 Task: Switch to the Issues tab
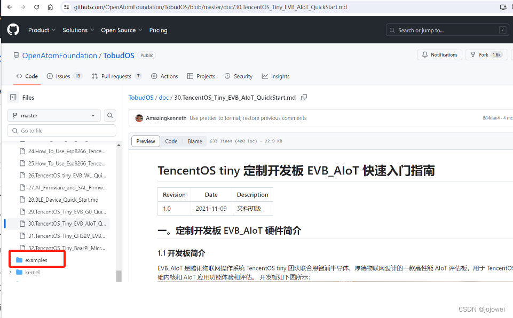[64, 76]
